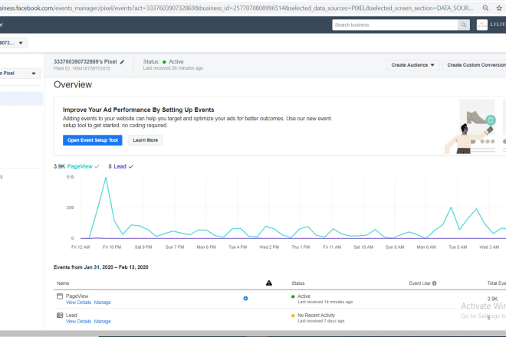This screenshot has height=337, width=506.
Task: Focus the Search business field
Action: 395,25
